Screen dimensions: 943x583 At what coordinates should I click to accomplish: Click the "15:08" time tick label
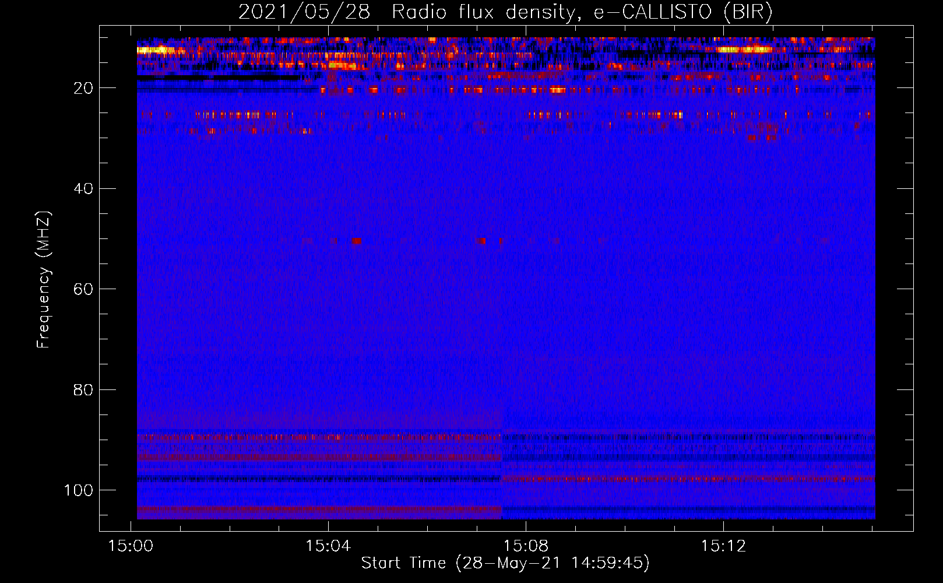[x=526, y=546]
